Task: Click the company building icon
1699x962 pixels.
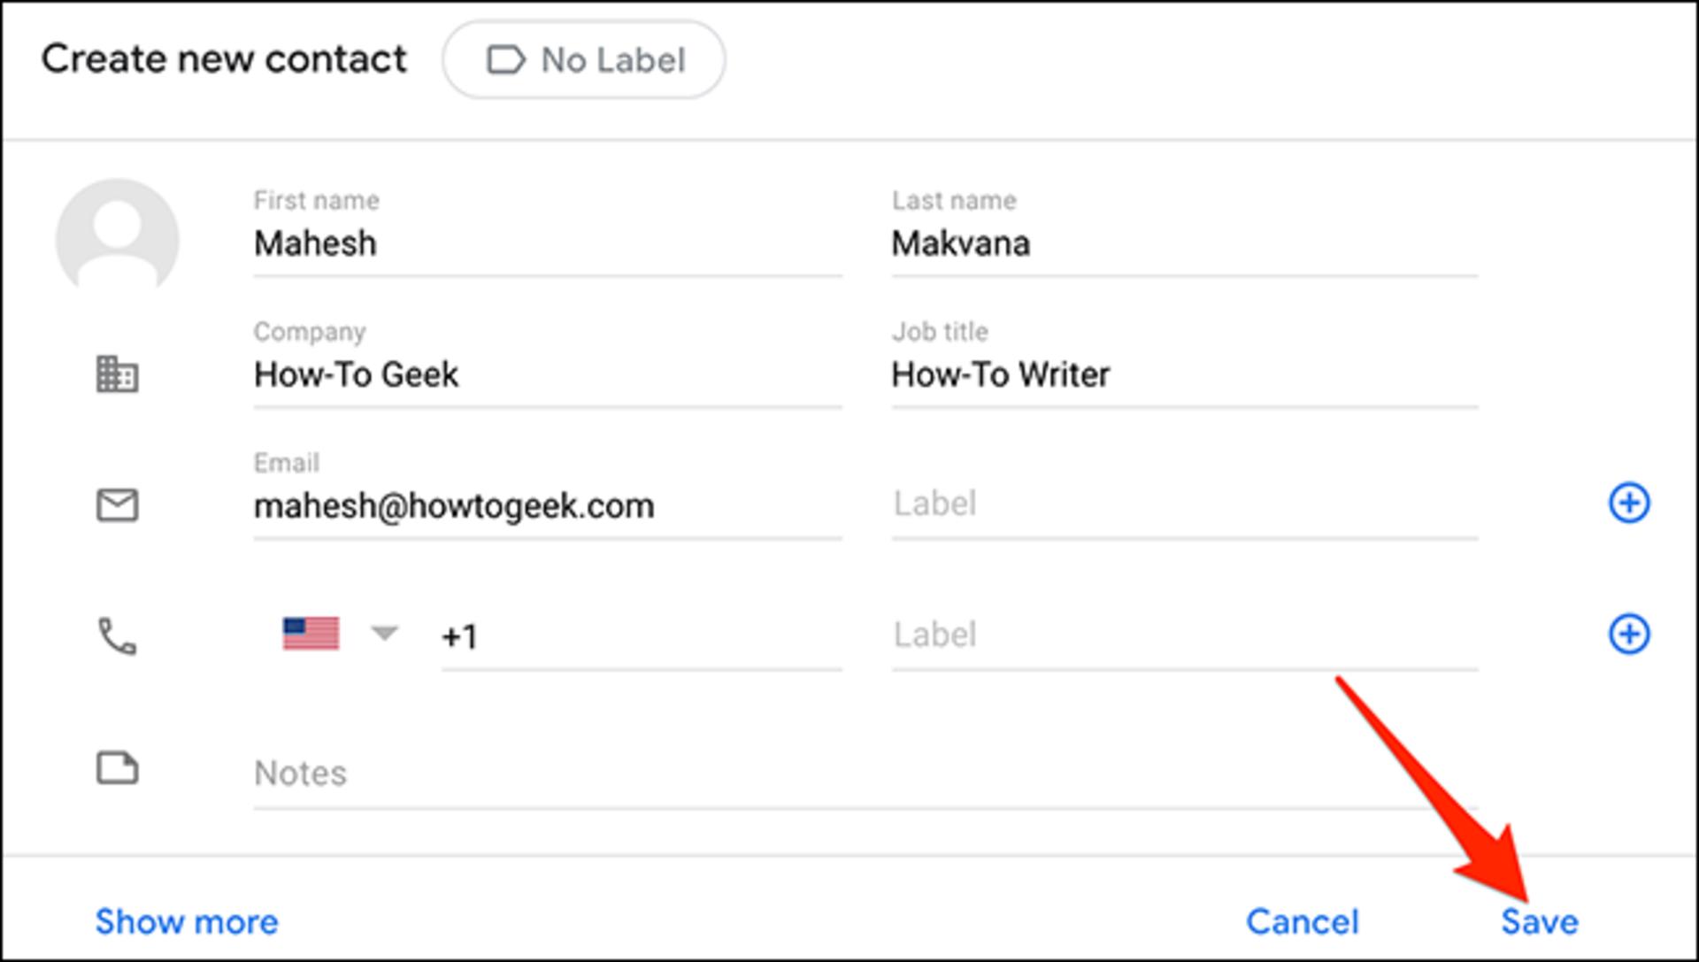Action: (x=117, y=373)
